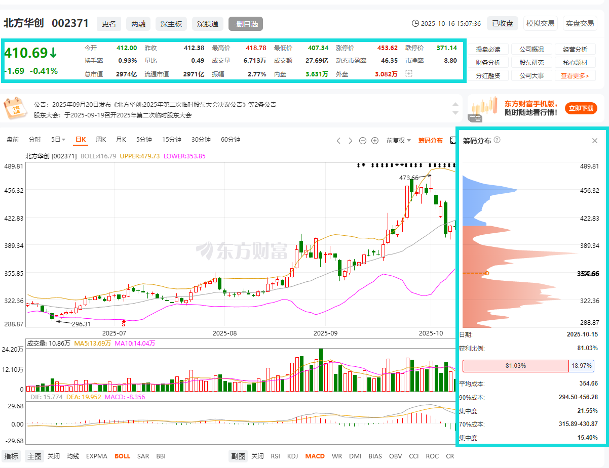Switch to the 5分钟 chart
Screen dimensions: 609x468
(144, 140)
